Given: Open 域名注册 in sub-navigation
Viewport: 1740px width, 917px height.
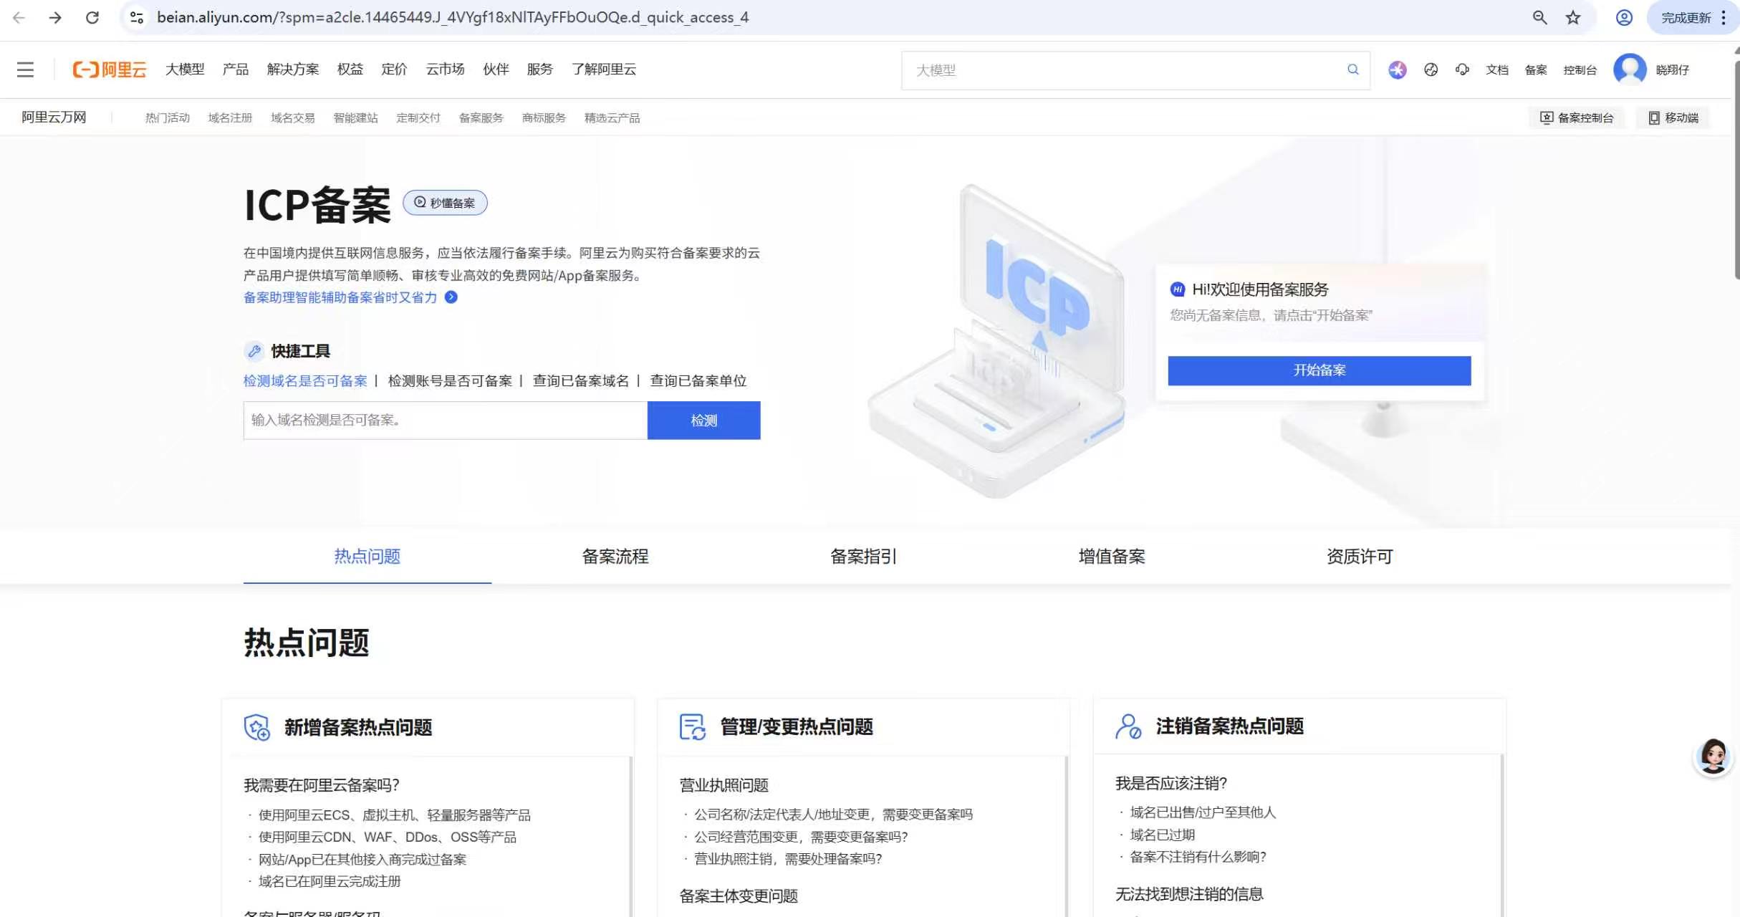Looking at the screenshot, I should click(230, 118).
